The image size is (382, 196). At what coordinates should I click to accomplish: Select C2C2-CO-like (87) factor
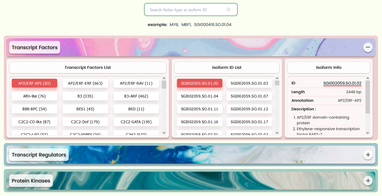coord(34,122)
